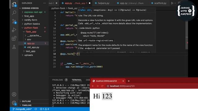
Task: Synchronize changes icon in status bar
Action: point(36,109)
